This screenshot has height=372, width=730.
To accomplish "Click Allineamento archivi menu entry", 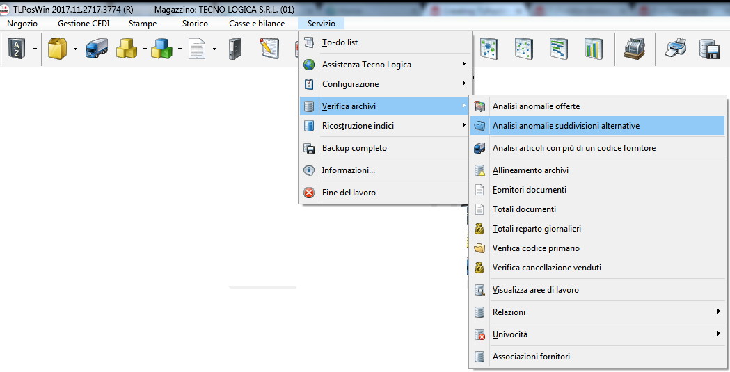I will (530, 170).
